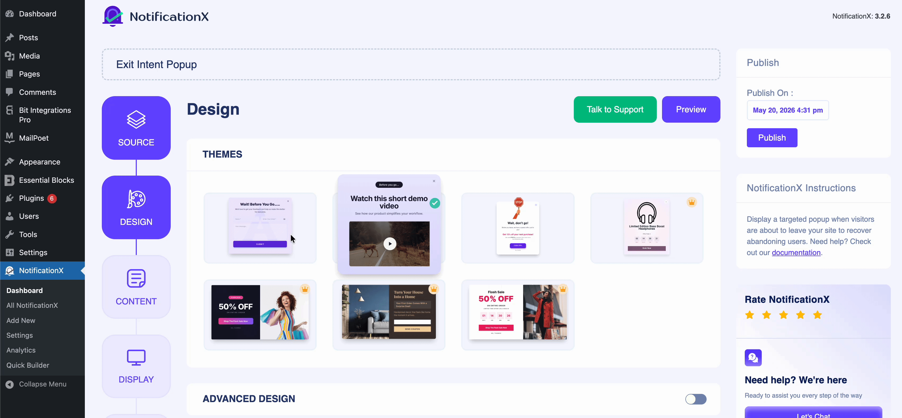902x418 pixels.
Task: Click the Settings sliders icon in sidebar
Action: (10, 252)
